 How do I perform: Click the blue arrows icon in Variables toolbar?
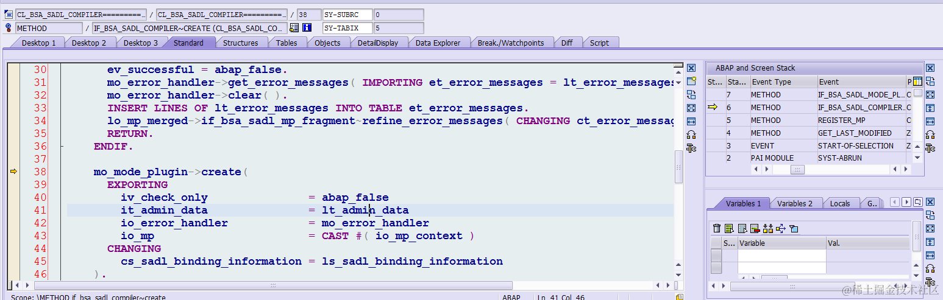point(781,229)
